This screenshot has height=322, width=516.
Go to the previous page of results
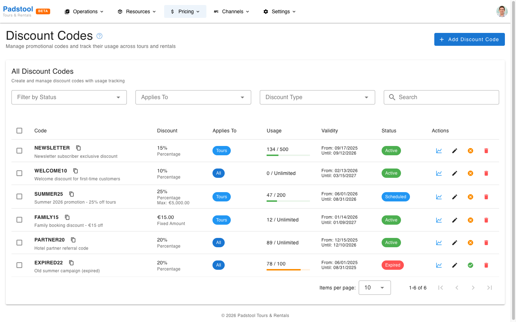[x=457, y=288]
